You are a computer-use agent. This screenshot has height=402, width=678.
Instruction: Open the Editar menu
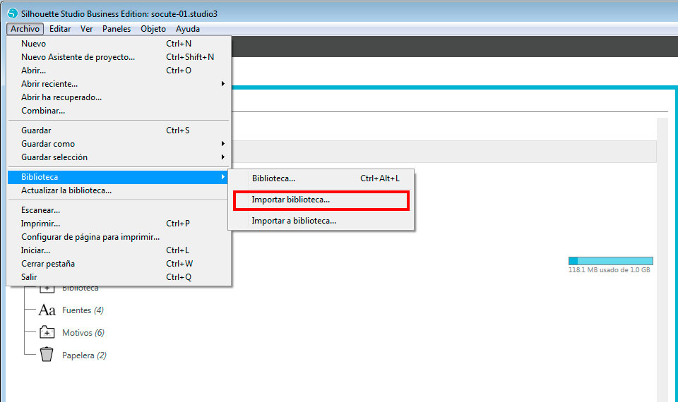[x=59, y=29]
